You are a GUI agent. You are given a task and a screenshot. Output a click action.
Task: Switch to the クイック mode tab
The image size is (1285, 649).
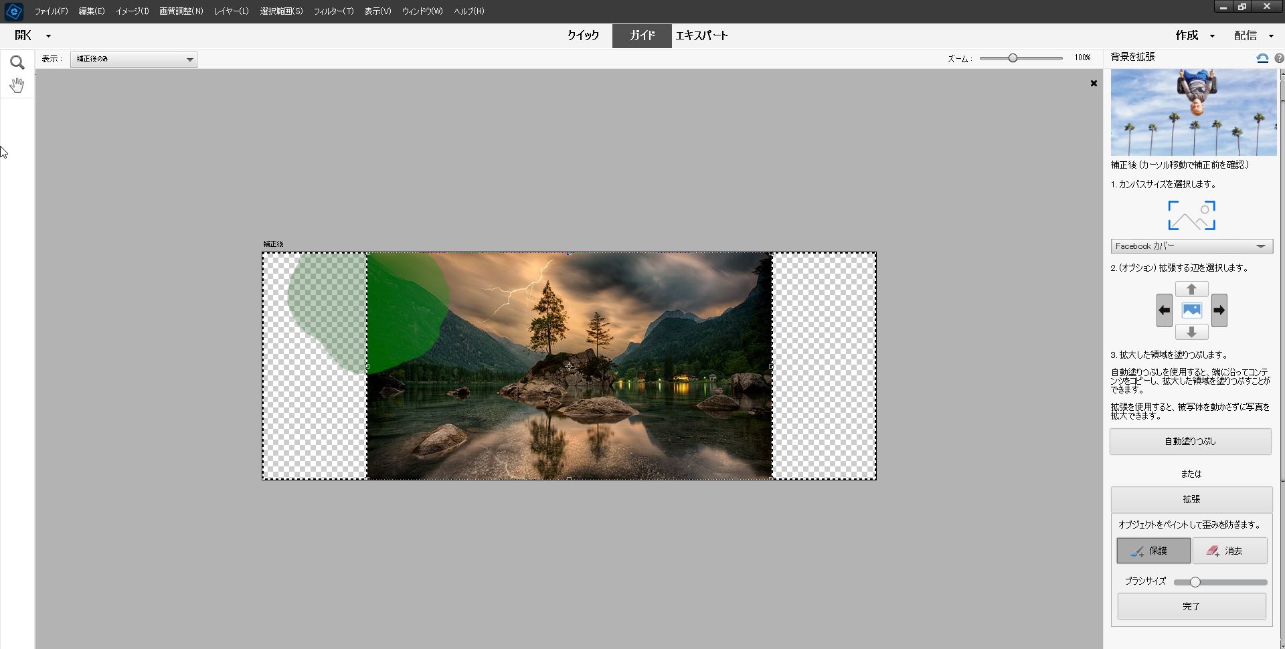(583, 35)
